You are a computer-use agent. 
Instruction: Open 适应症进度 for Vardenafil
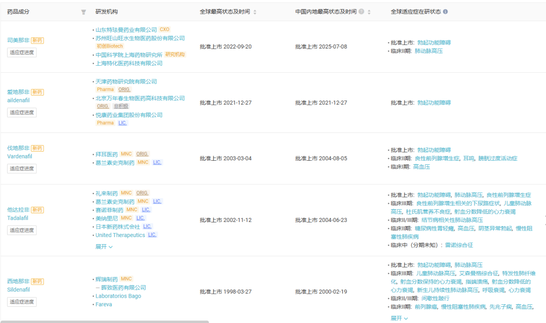(22, 168)
